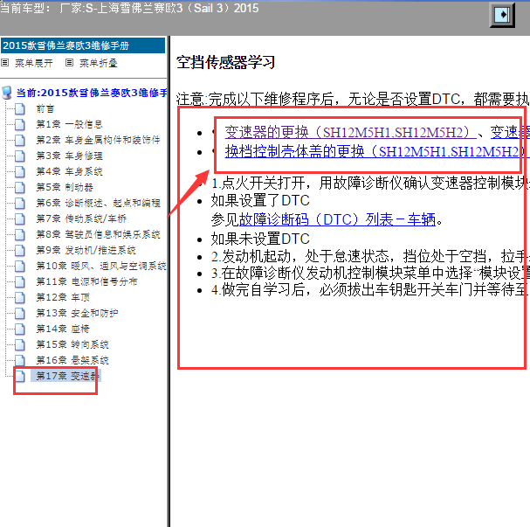Click the computer icon beside 当前:2015款雪佛兰赛欧3维修手册

pyautogui.click(x=7, y=93)
